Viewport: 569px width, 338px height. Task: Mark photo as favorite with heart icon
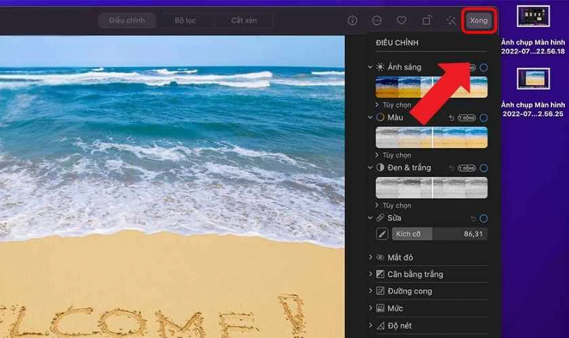click(x=402, y=20)
